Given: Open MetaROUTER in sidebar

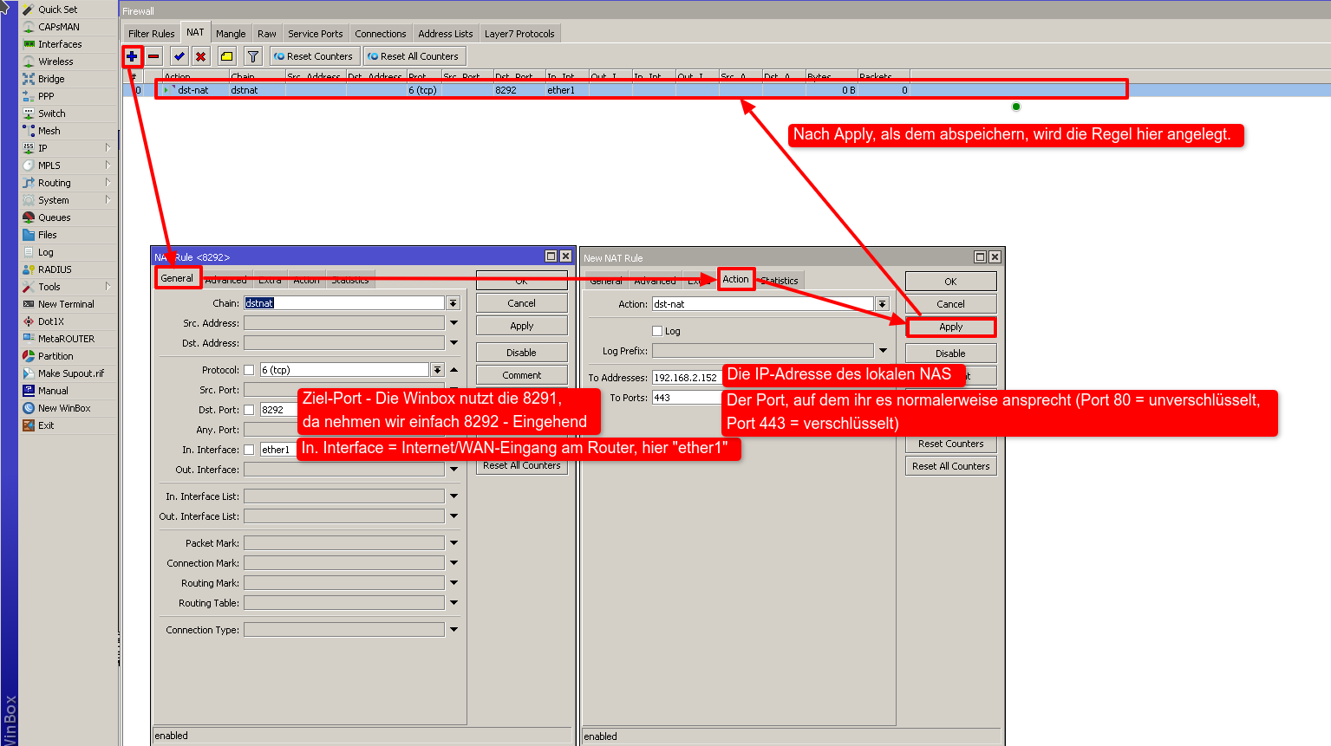Looking at the screenshot, I should (66, 339).
